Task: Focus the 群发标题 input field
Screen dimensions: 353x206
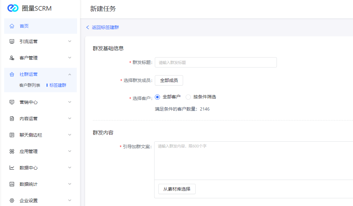Action: (x=216, y=62)
